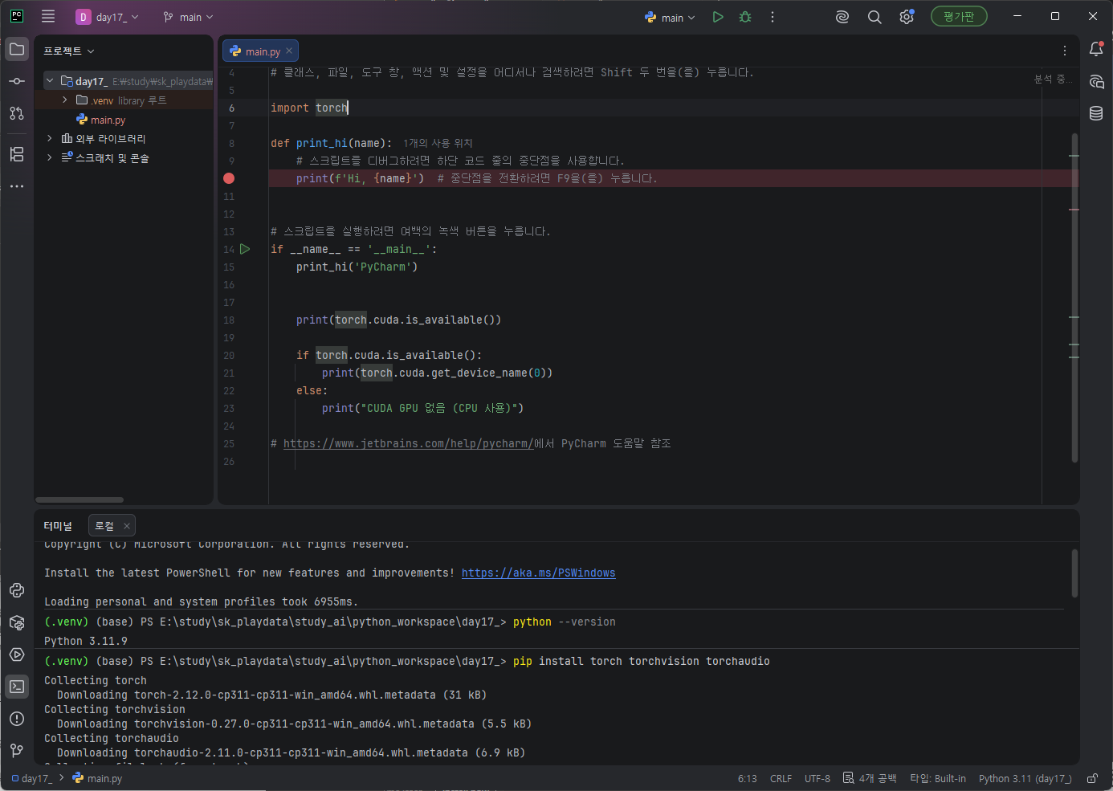The image size is (1113, 791).
Task: Open the Pull Requests tool window icon
Action: 17,113
